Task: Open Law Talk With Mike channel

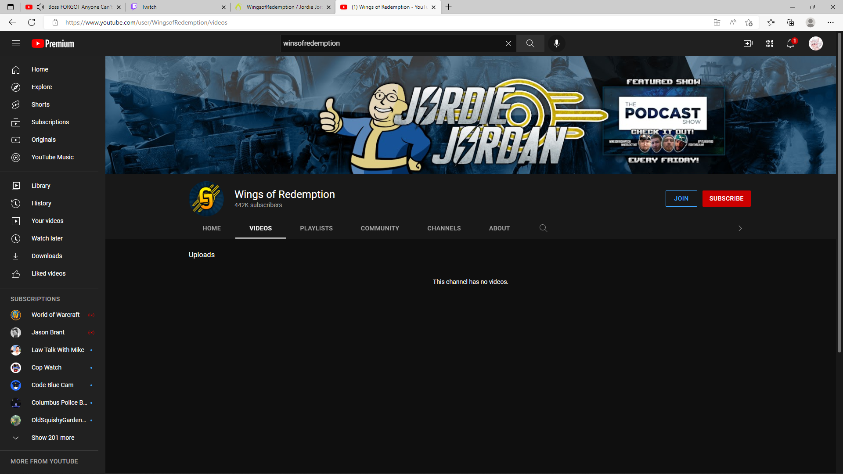Action: click(49, 350)
